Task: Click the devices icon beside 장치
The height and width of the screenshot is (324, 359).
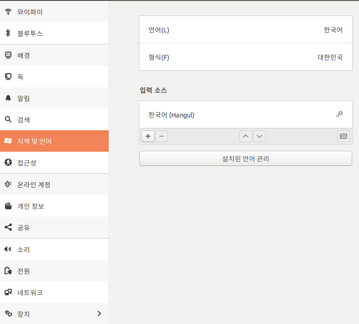Action: [8, 313]
